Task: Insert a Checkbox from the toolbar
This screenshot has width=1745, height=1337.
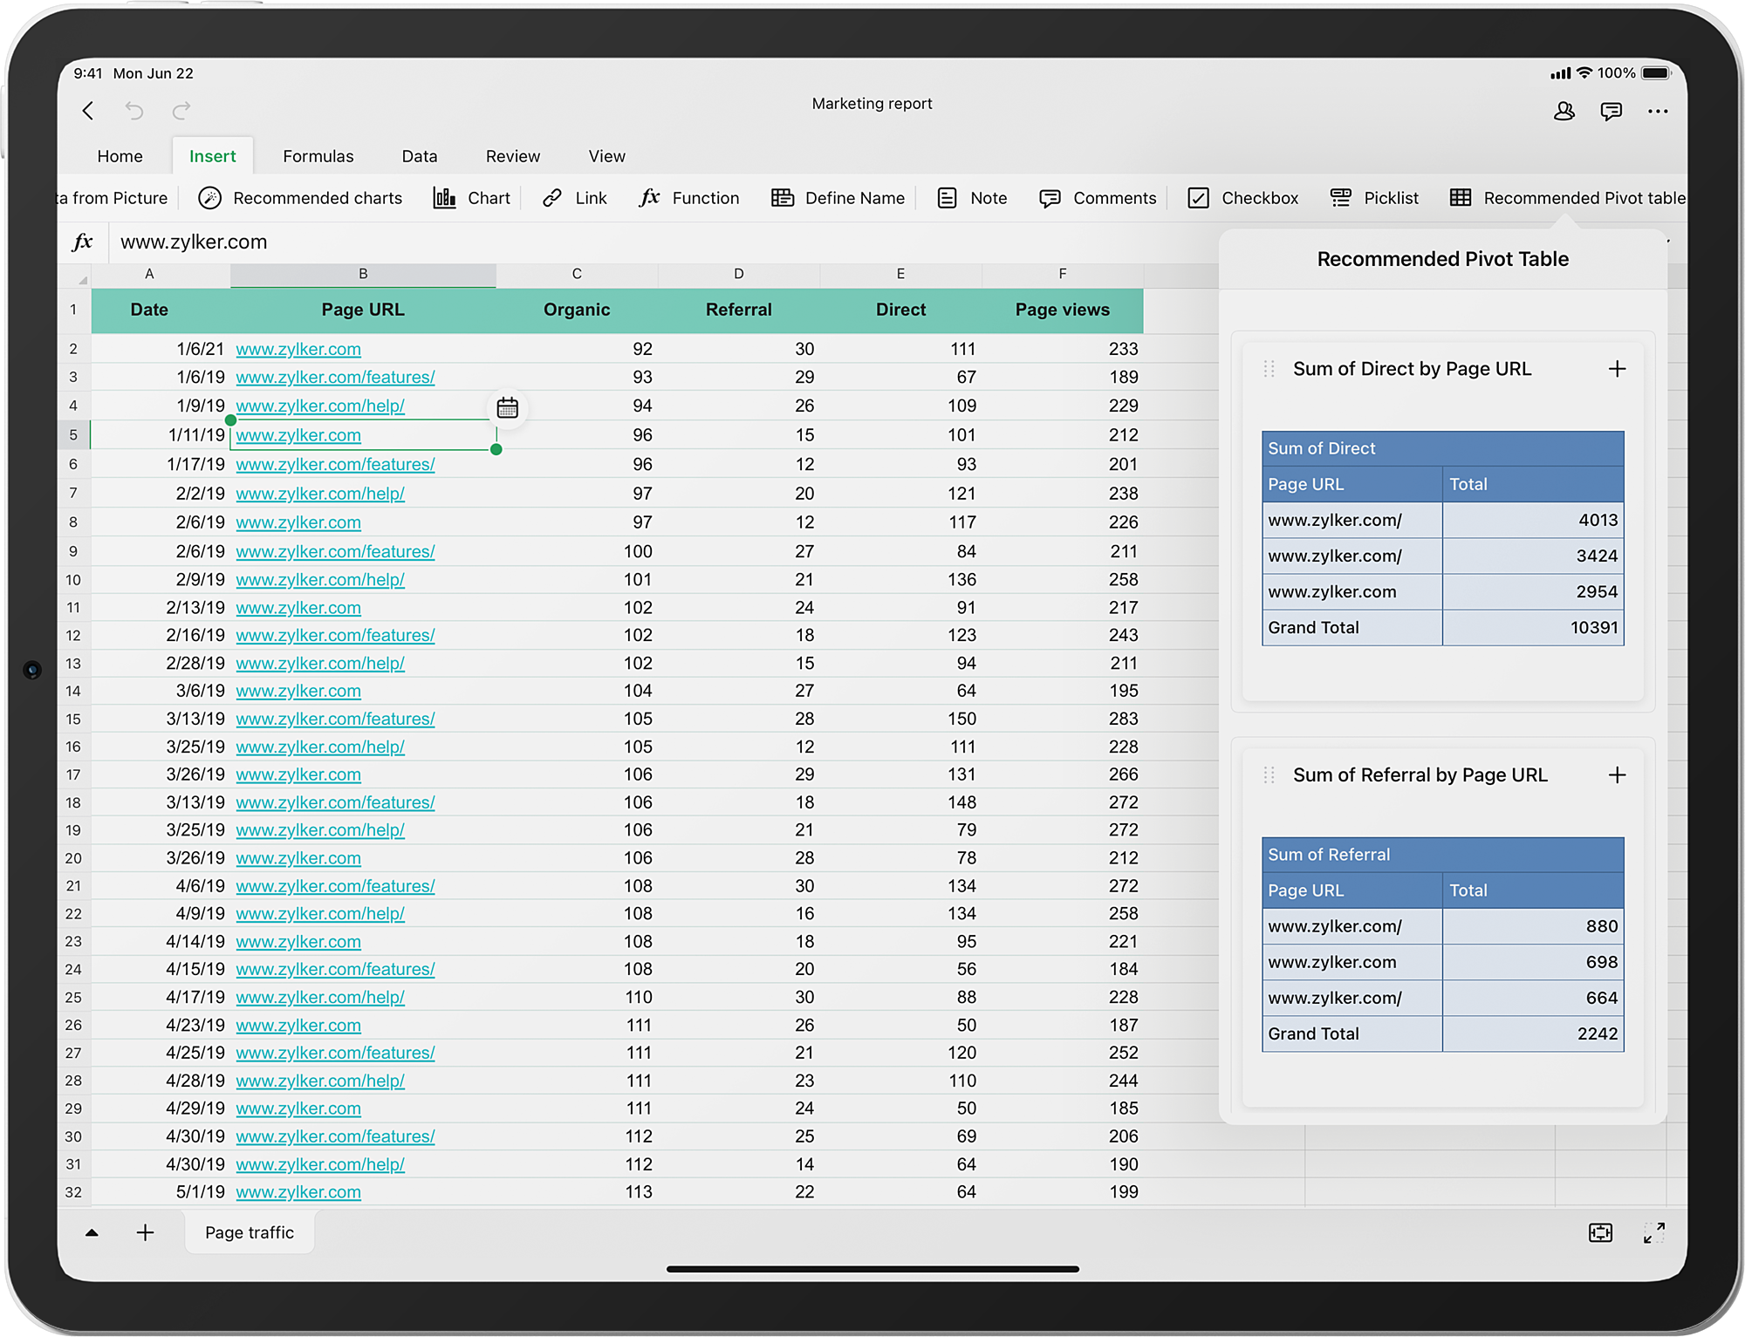Action: (1243, 198)
